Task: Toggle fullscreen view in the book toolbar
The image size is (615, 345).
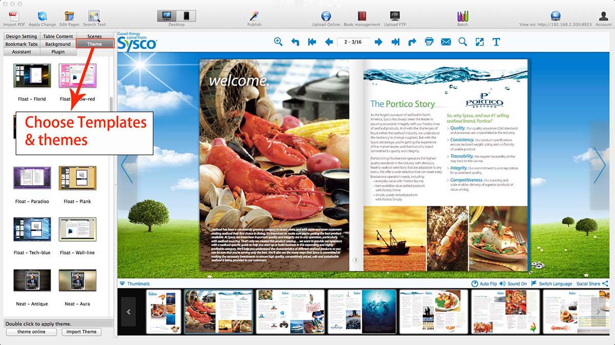Action: [x=479, y=42]
